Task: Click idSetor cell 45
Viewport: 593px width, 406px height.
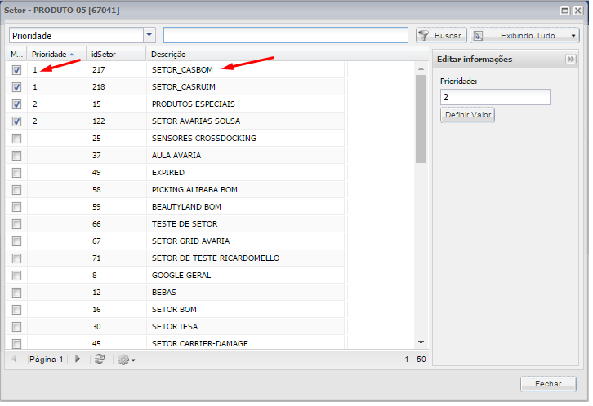Action: [x=117, y=344]
